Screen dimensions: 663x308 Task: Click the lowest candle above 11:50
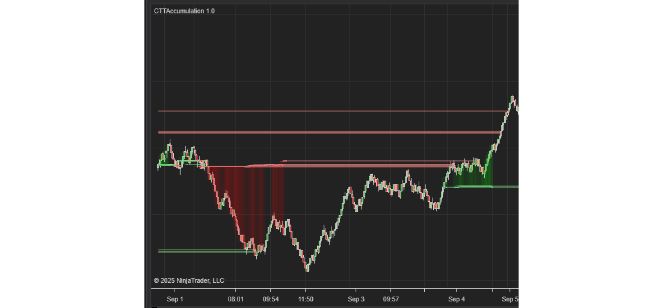(x=307, y=269)
